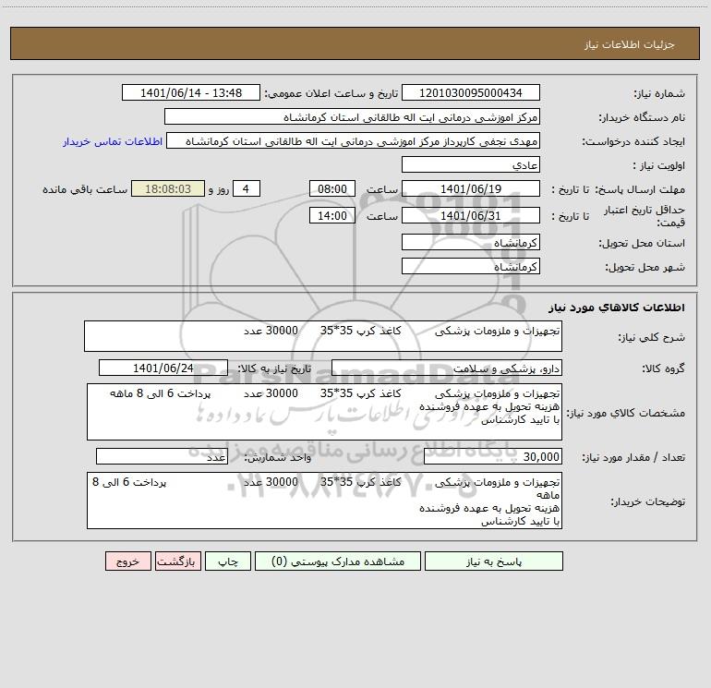Screen dimensions: 711x688
Task: Click the پاسخ به نیاز button
Action: (x=494, y=561)
